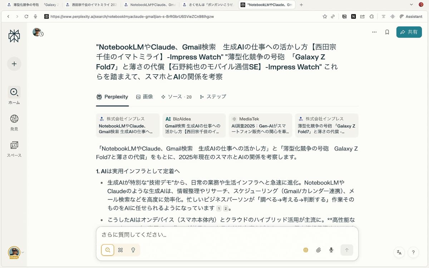This screenshot has height=268, width=429.
Task: Open the three-dot more options menu
Action: point(374,32)
